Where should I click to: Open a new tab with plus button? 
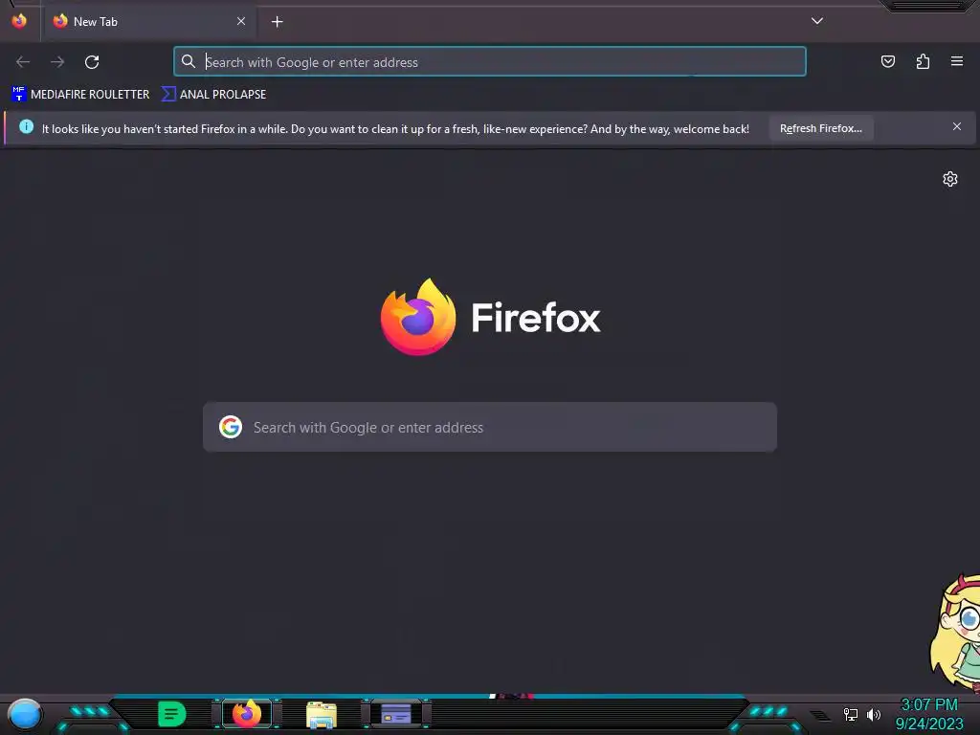pos(277,22)
